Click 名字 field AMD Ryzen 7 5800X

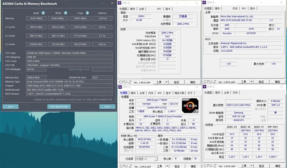tap(157, 100)
